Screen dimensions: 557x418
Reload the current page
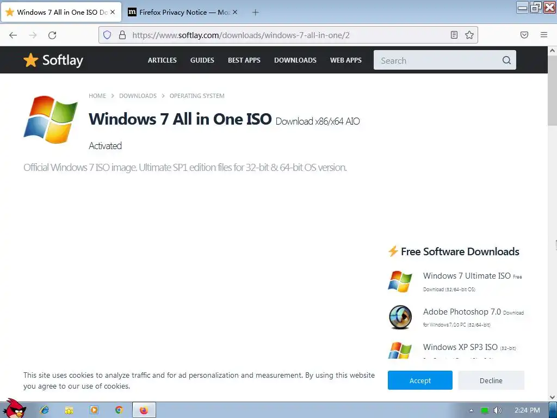[52, 35]
